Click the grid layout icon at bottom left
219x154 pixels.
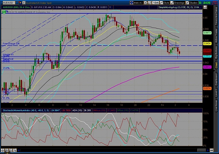[3, 150]
